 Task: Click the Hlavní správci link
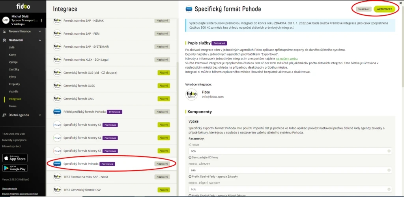pos(11,146)
